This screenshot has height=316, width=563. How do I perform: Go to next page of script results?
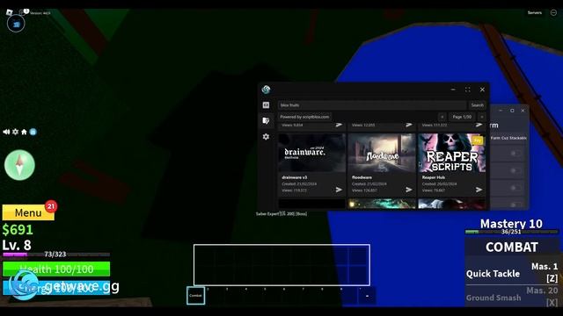[x=482, y=117]
